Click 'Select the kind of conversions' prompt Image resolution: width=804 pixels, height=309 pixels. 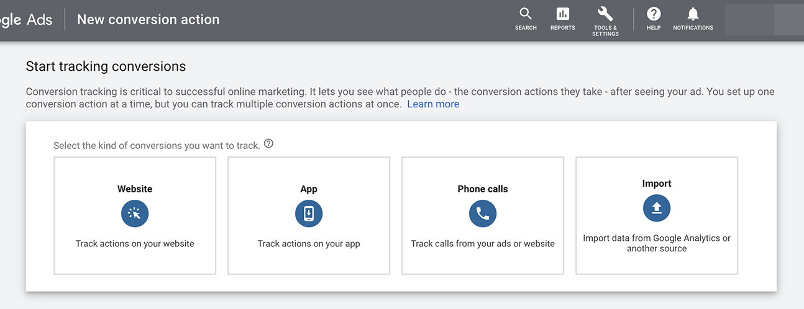click(157, 146)
